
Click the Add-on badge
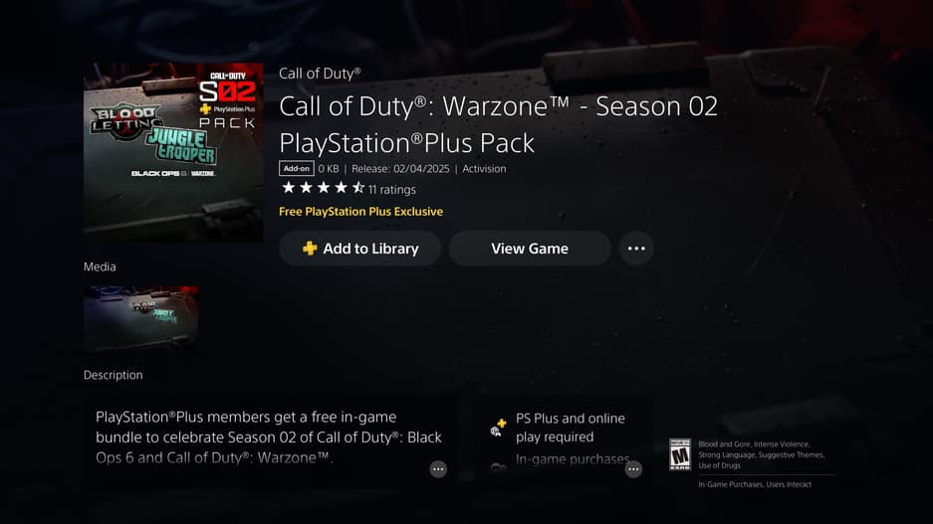coord(297,169)
